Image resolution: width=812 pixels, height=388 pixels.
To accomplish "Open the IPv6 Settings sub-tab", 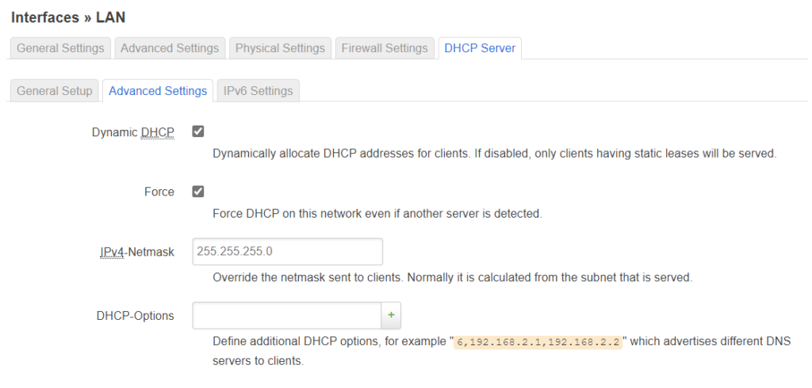I will [x=258, y=91].
